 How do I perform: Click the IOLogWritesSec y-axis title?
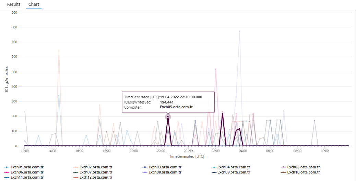tap(7, 79)
